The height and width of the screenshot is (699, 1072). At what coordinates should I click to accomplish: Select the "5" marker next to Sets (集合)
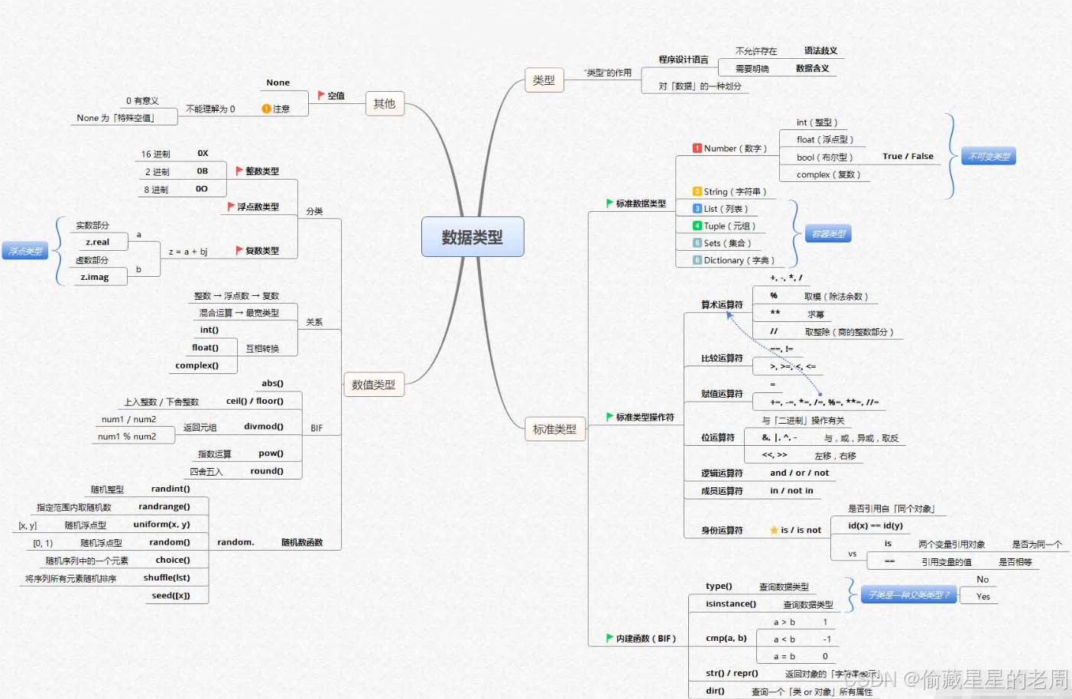(x=697, y=242)
